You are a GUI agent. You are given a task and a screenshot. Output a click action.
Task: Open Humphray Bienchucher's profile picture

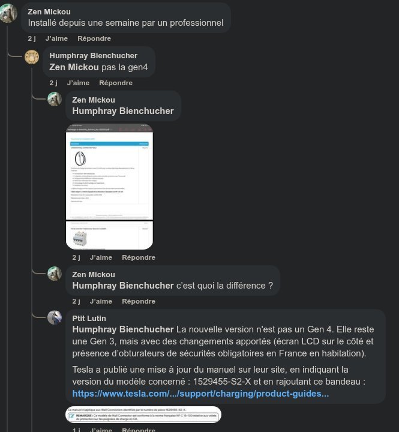pos(31,57)
